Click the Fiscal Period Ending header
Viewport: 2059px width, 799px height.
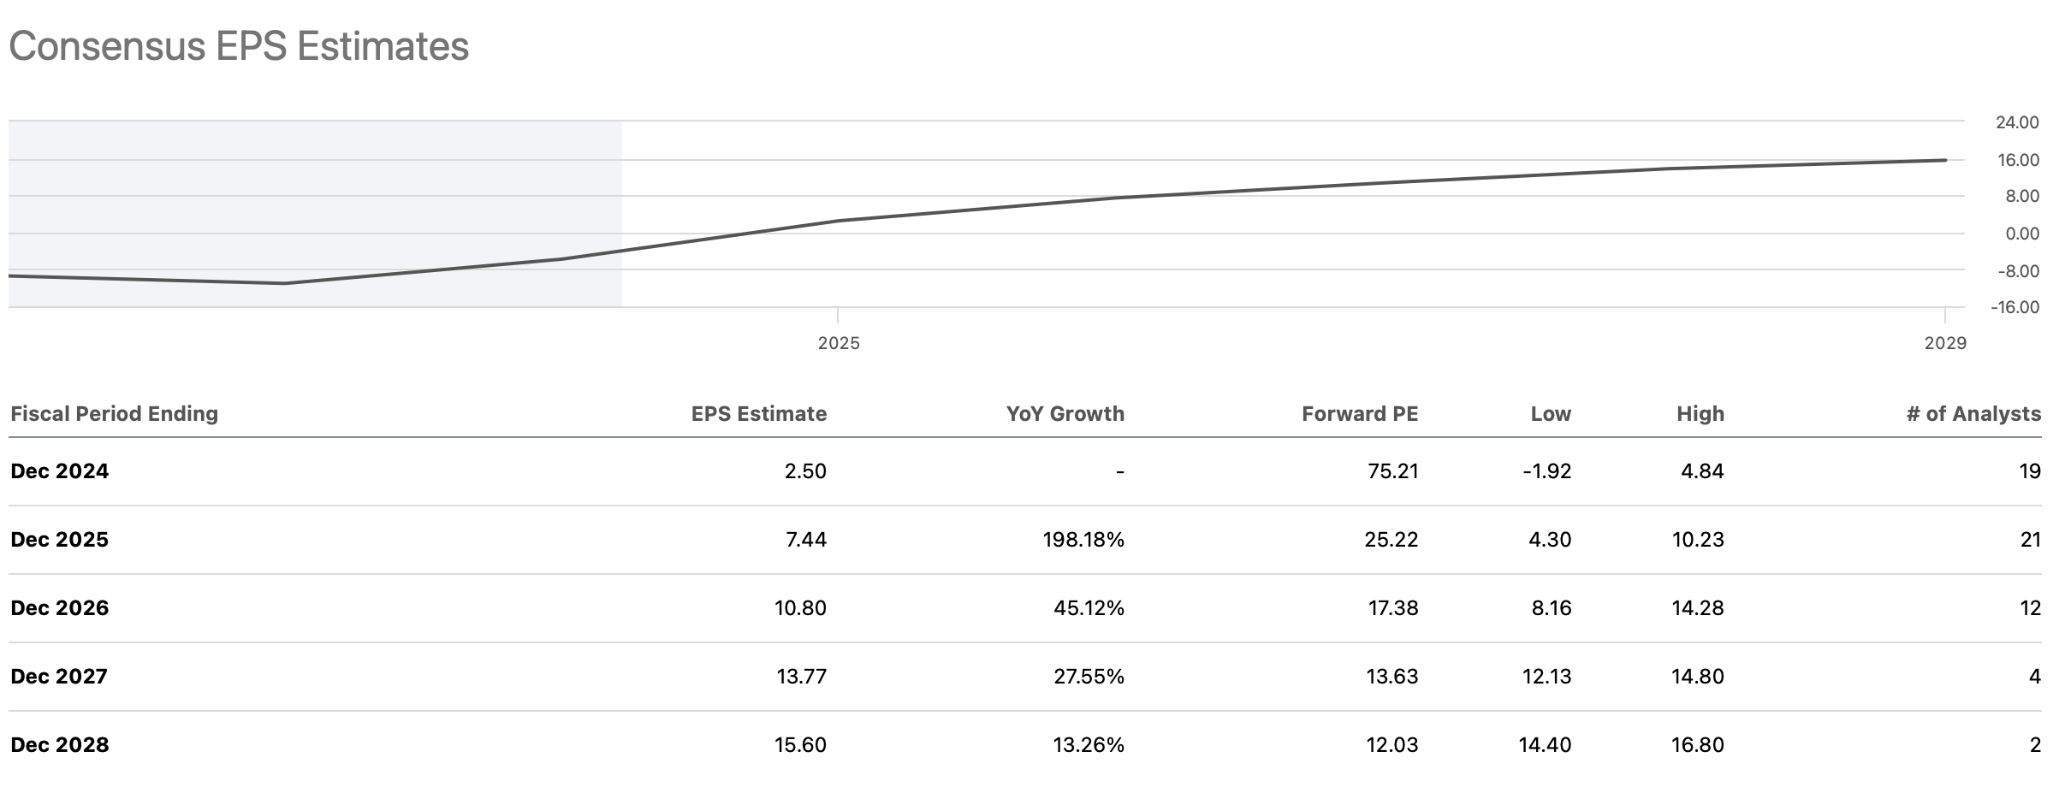(x=114, y=414)
